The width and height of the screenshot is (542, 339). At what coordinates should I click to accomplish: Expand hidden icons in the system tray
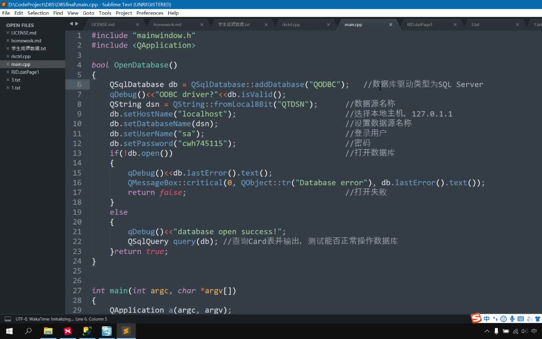pyautogui.click(x=487, y=331)
